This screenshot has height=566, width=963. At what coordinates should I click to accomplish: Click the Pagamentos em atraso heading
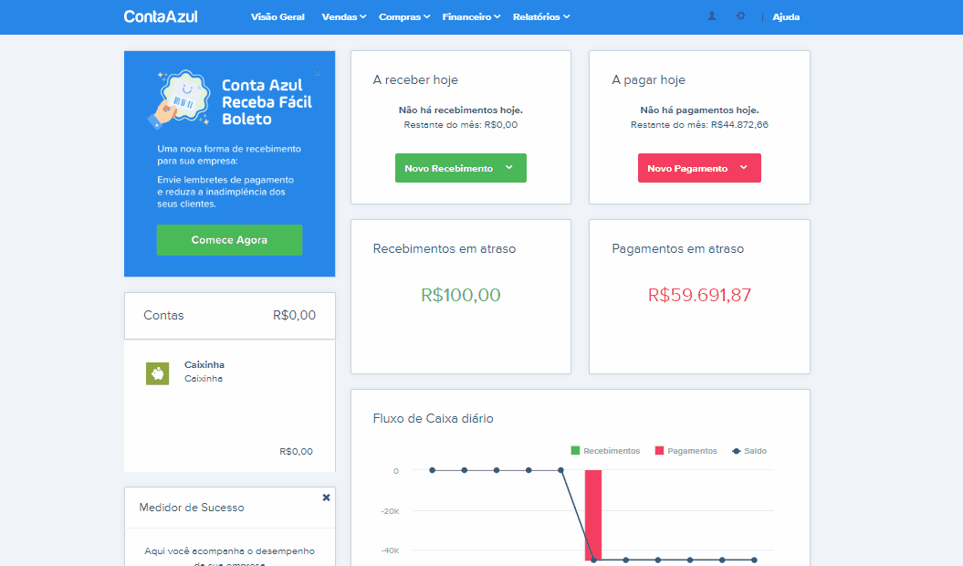coord(677,249)
